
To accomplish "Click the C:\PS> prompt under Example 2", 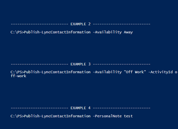I will tap(17, 32).
